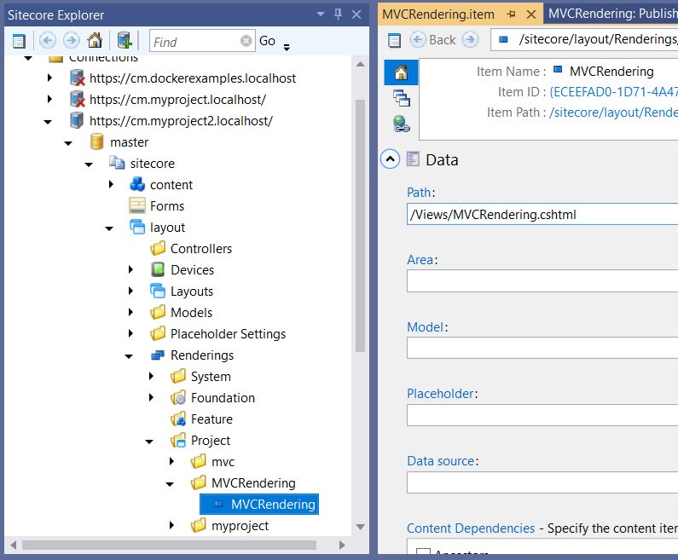Switch to MVCRendering: Publish tab
This screenshot has width=678, height=560.
click(x=611, y=14)
